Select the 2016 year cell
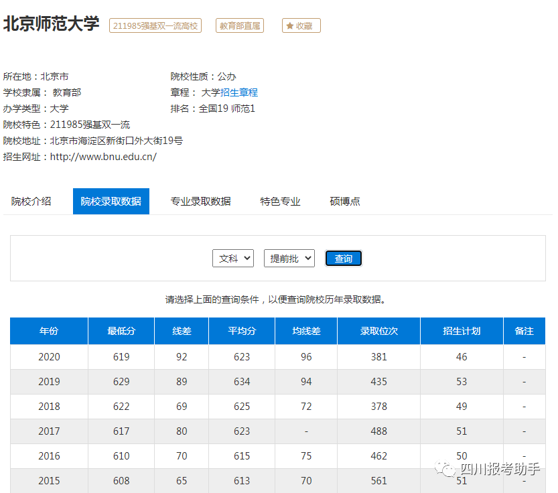Screen dimensions: 558x493 tap(49, 456)
